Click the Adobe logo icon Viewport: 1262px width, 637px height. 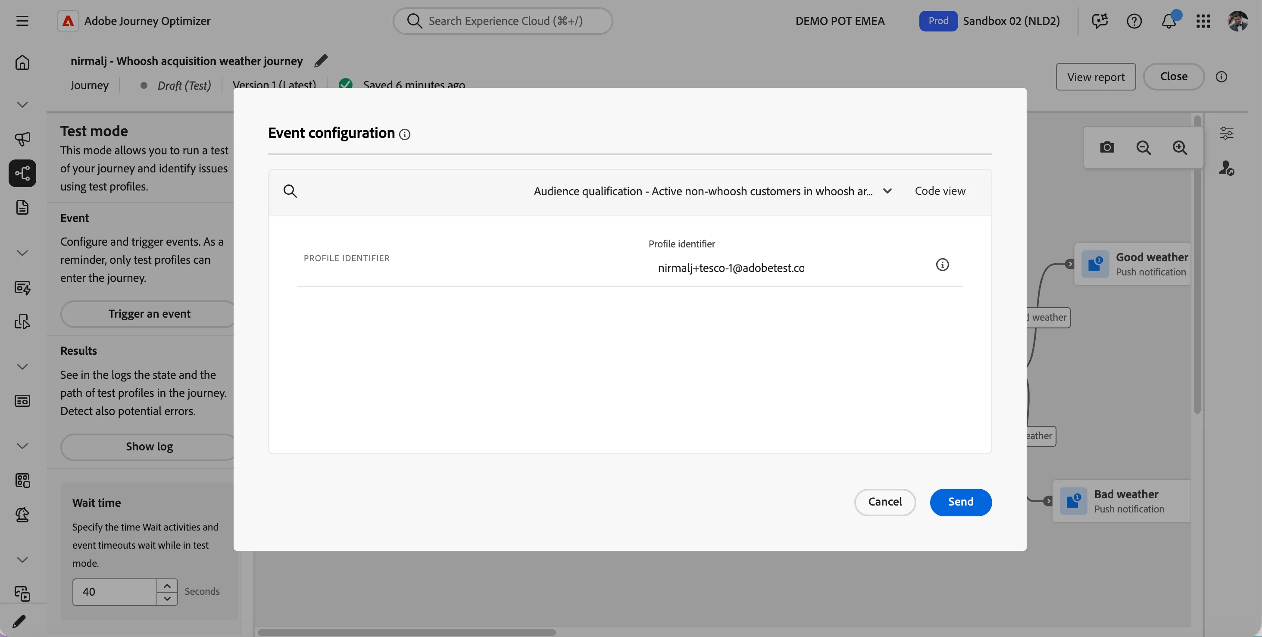pos(68,21)
